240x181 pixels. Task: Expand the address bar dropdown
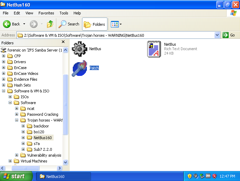[x=217, y=35]
